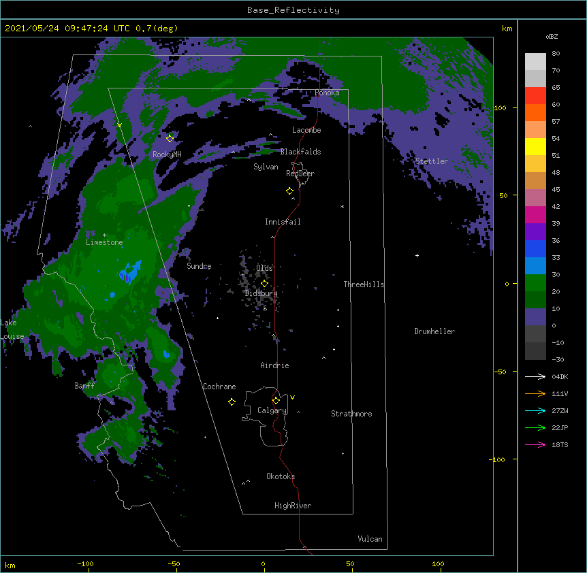
Task: Click the Banff label
Action: tap(84, 386)
